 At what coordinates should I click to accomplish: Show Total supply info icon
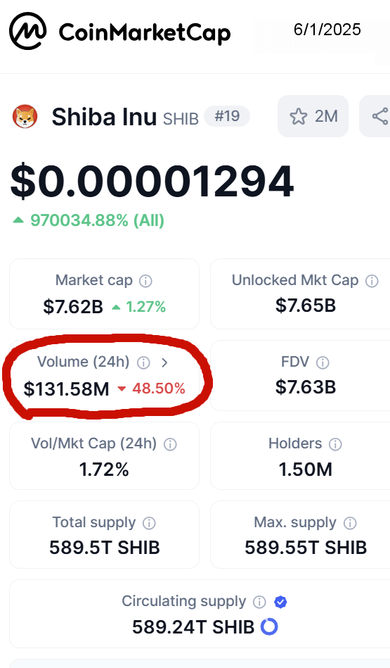(149, 523)
